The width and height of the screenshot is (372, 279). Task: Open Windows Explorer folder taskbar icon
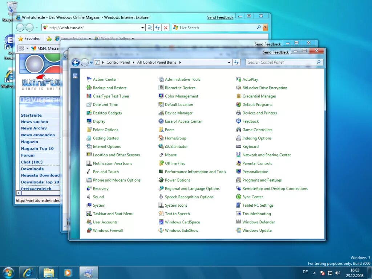48,273
